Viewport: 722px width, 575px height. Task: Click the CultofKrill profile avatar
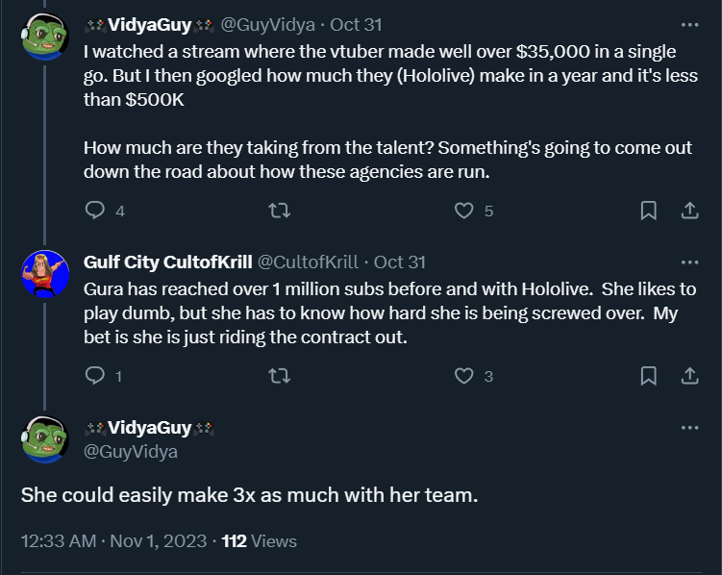(x=44, y=274)
